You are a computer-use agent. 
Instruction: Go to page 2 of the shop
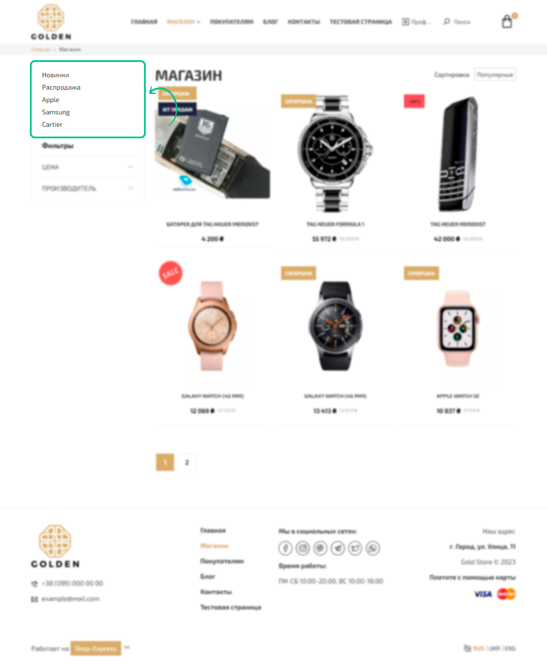[187, 462]
